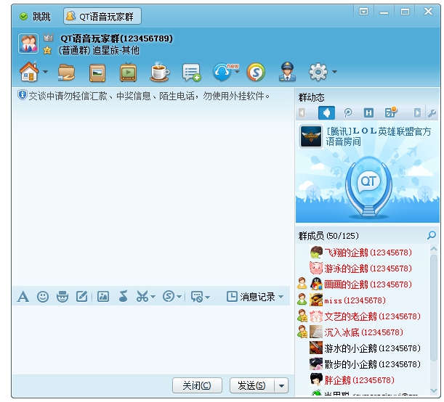The width and height of the screenshot is (444, 402).
Task: Click the police officer report icon
Action: pyautogui.click(x=287, y=72)
